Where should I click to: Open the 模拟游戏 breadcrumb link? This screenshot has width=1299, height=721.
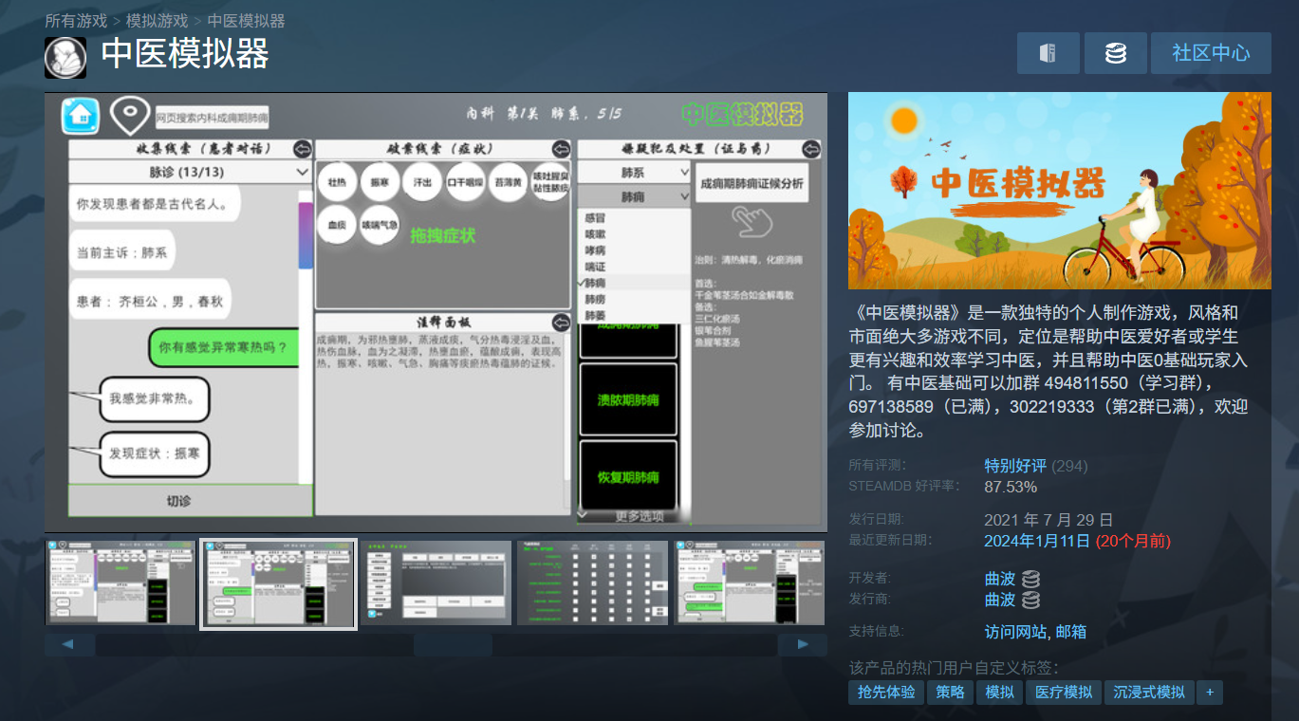pyautogui.click(x=157, y=20)
